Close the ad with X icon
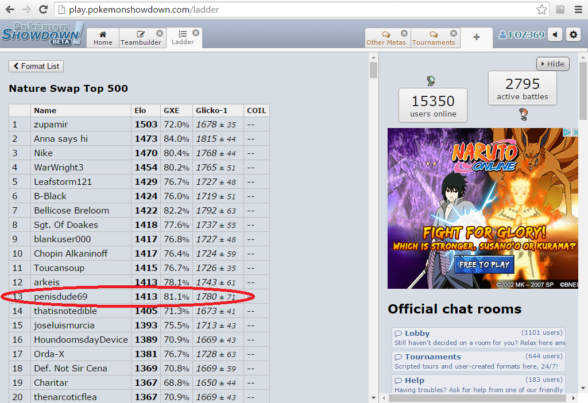The height and width of the screenshot is (403, 588). [x=575, y=132]
